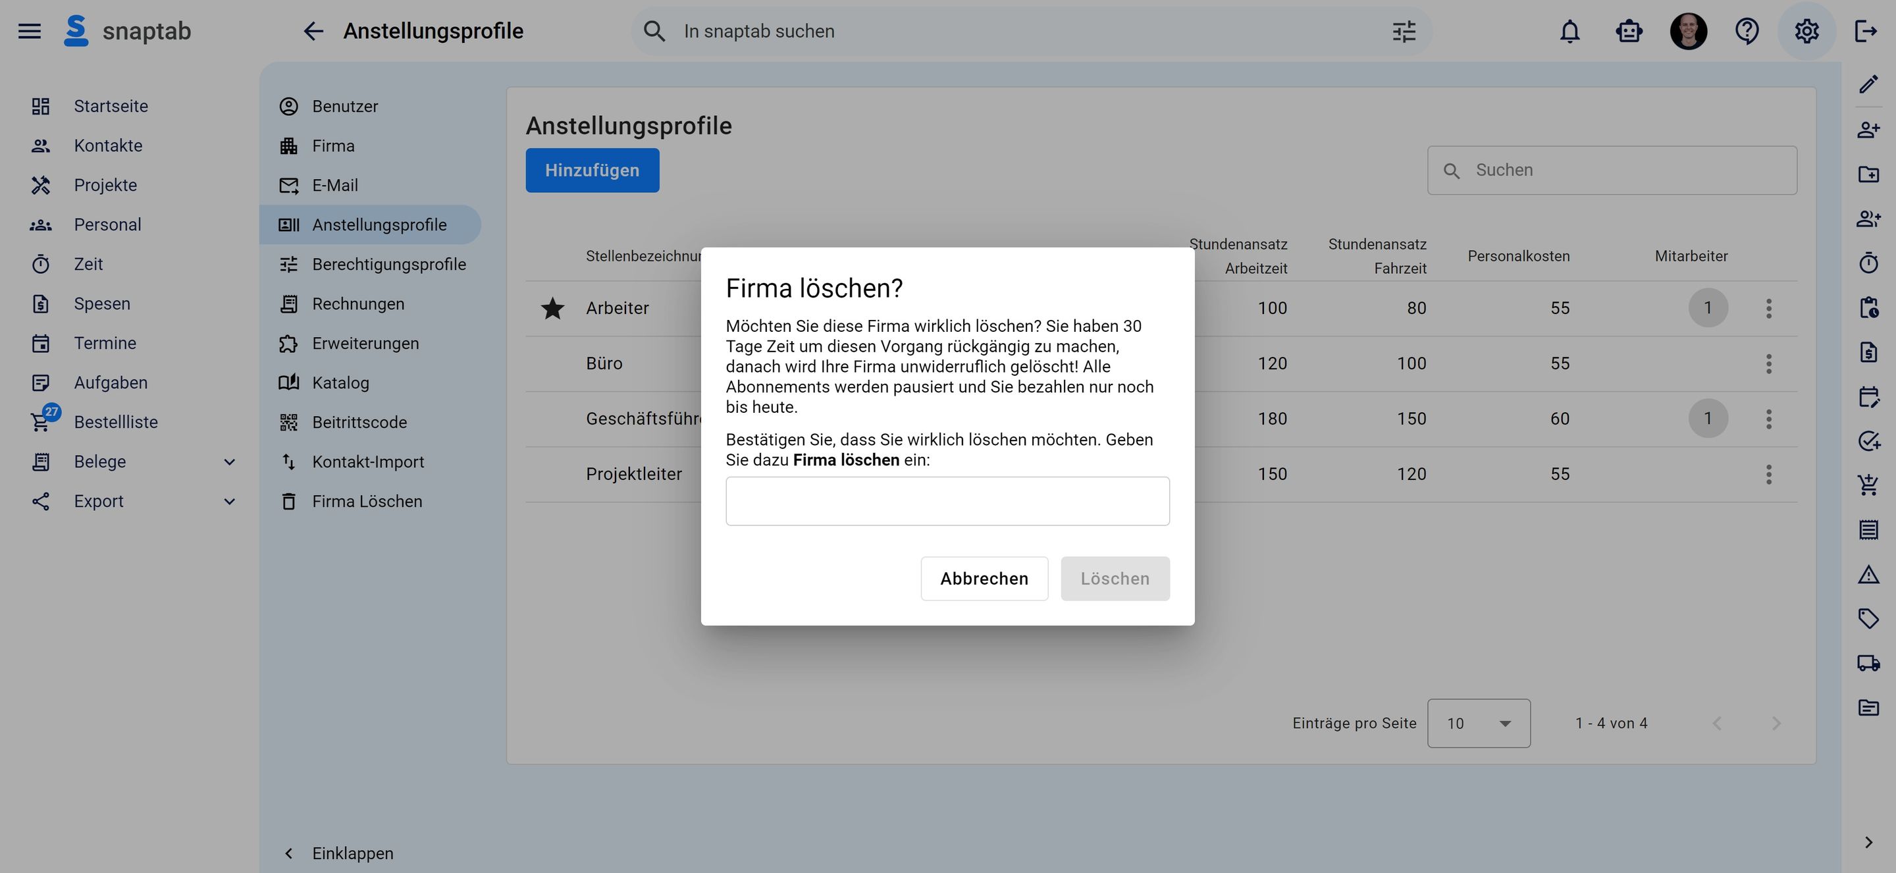Expand right rail with bottom chevron
Image resolution: width=1896 pixels, height=873 pixels.
(x=1868, y=842)
